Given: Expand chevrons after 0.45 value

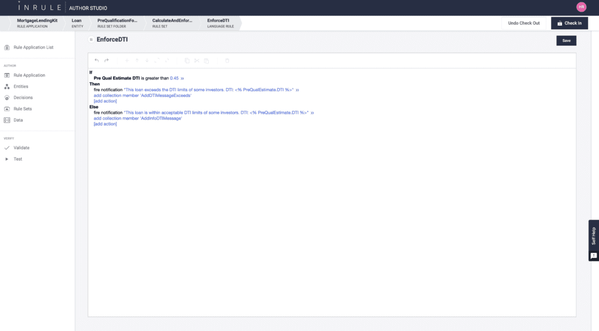Looking at the screenshot, I should coord(183,78).
